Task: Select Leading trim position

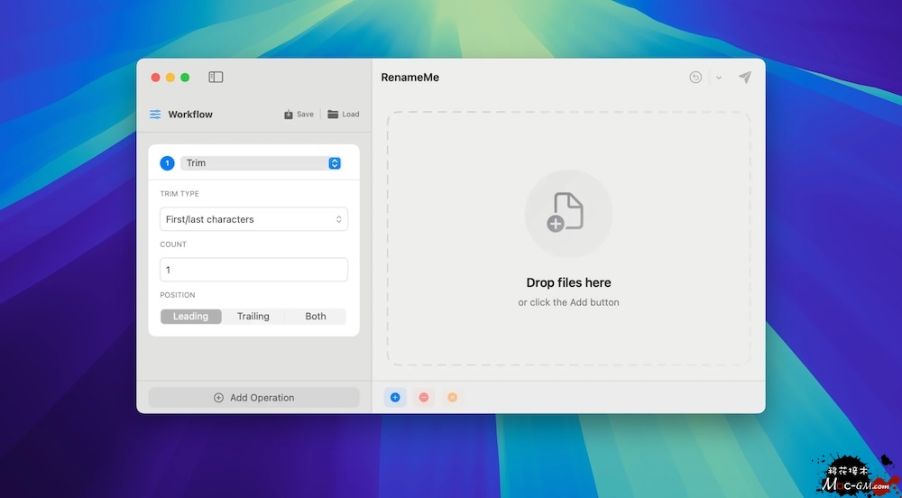Action: [190, 317]
